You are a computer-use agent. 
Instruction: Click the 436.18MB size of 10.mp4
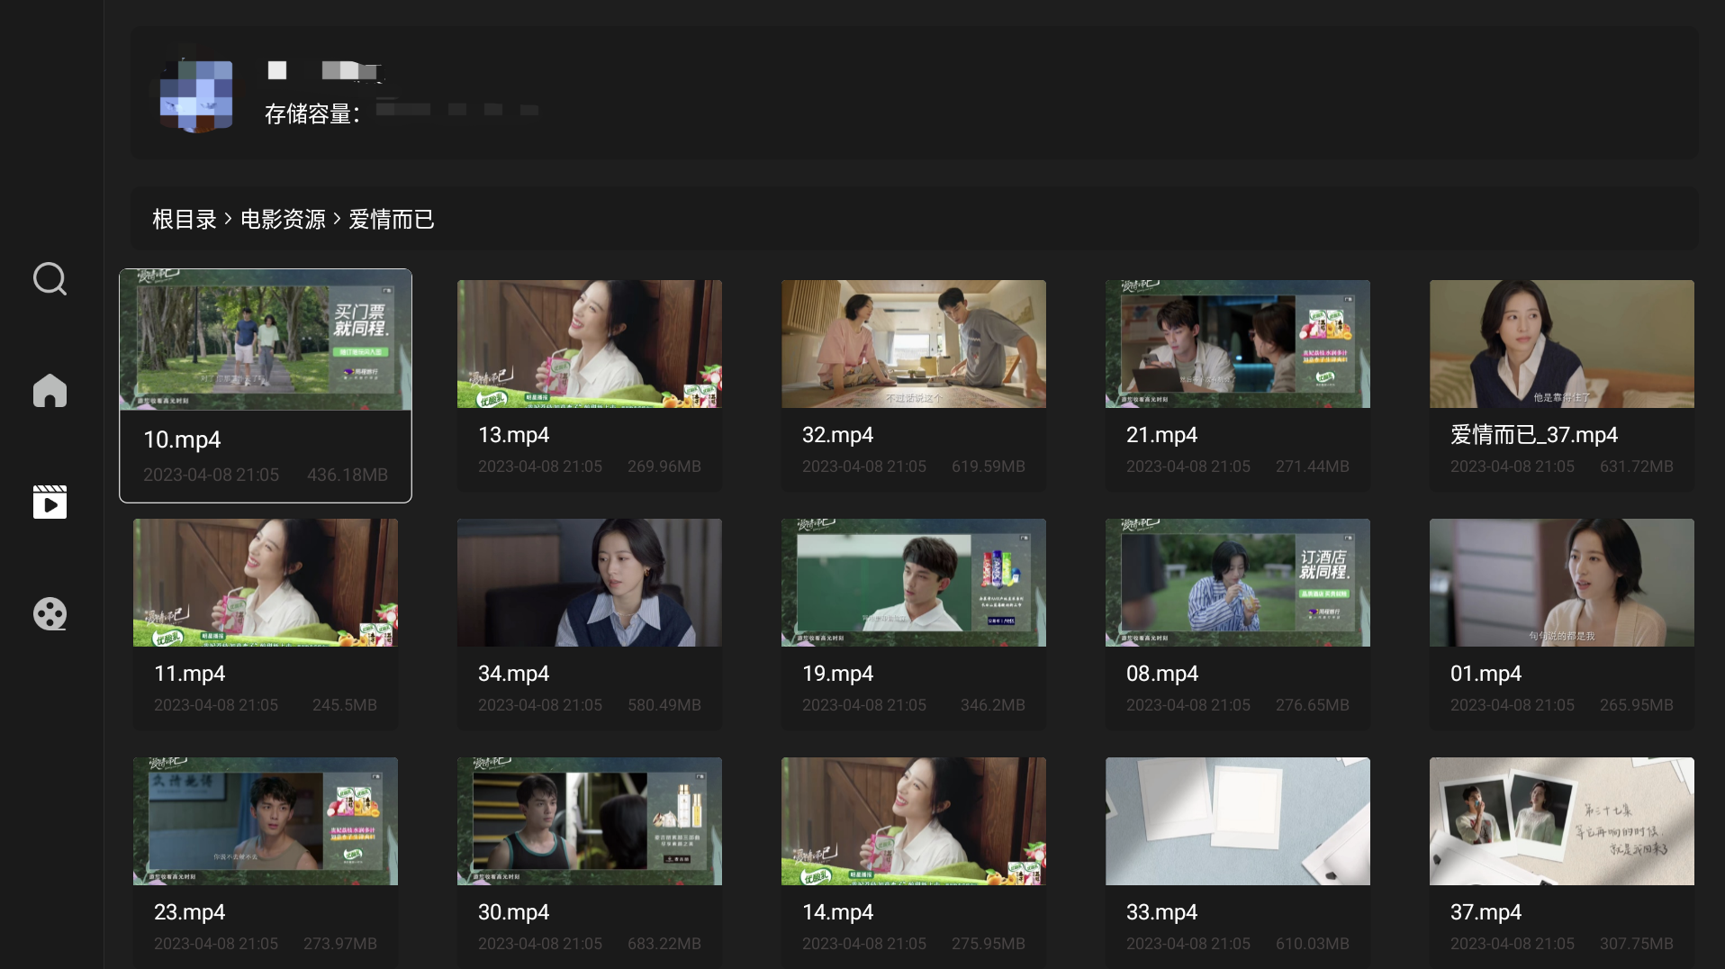[x=348, y=475]
